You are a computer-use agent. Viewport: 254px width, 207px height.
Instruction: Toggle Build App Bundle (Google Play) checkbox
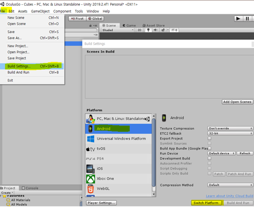[209, 148]
